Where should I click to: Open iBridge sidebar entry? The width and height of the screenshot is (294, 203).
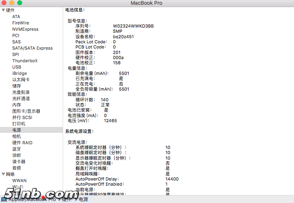coord(19,73)
